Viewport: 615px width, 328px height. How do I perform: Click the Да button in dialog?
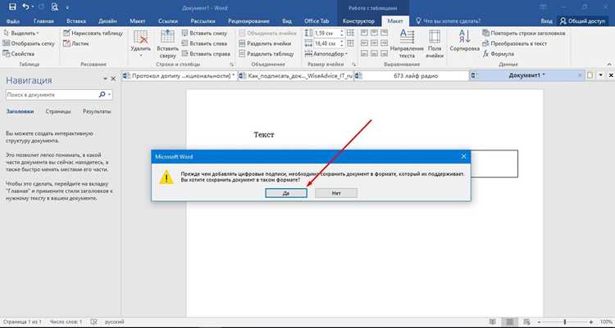point(286,193)
